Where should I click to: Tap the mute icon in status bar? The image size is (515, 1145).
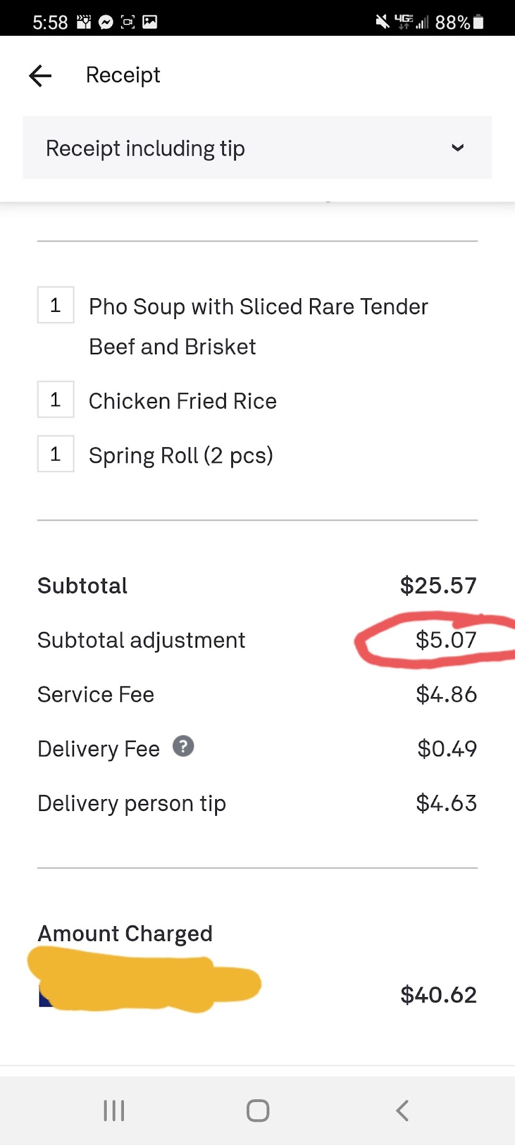click(382, 22)
